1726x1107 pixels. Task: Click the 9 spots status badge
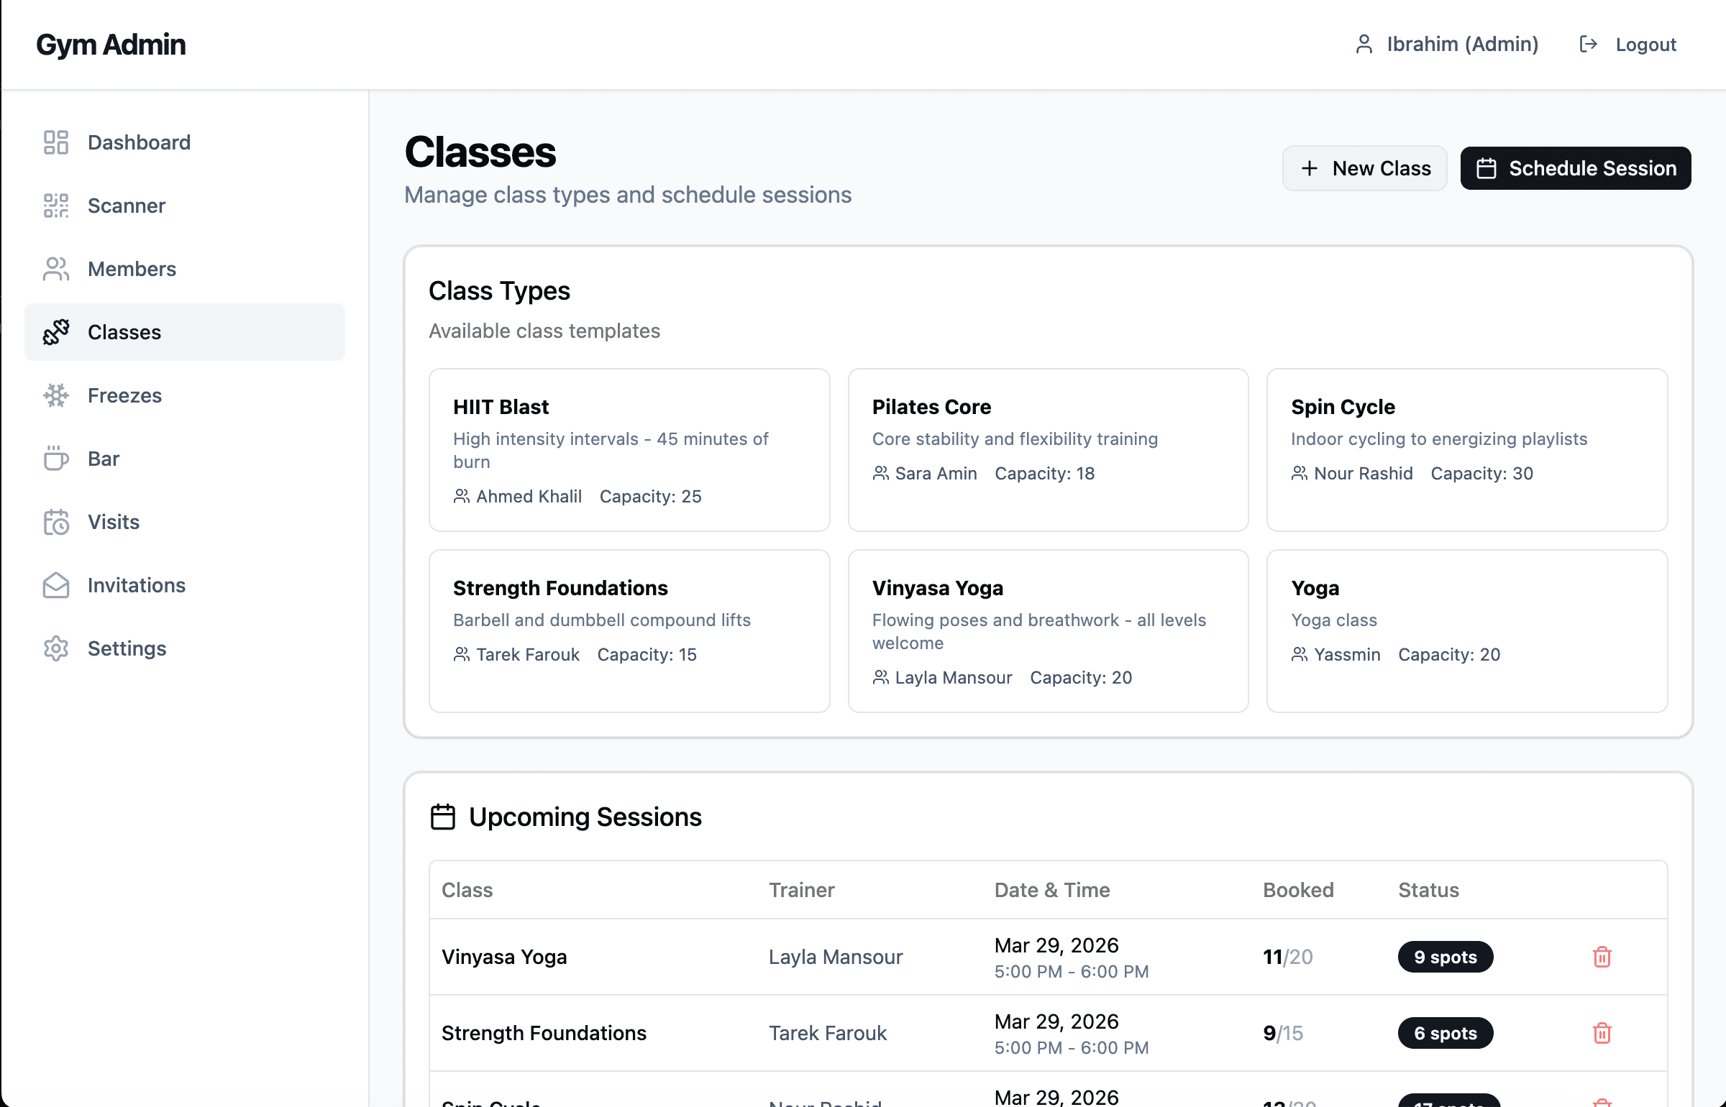point(1446,957)
